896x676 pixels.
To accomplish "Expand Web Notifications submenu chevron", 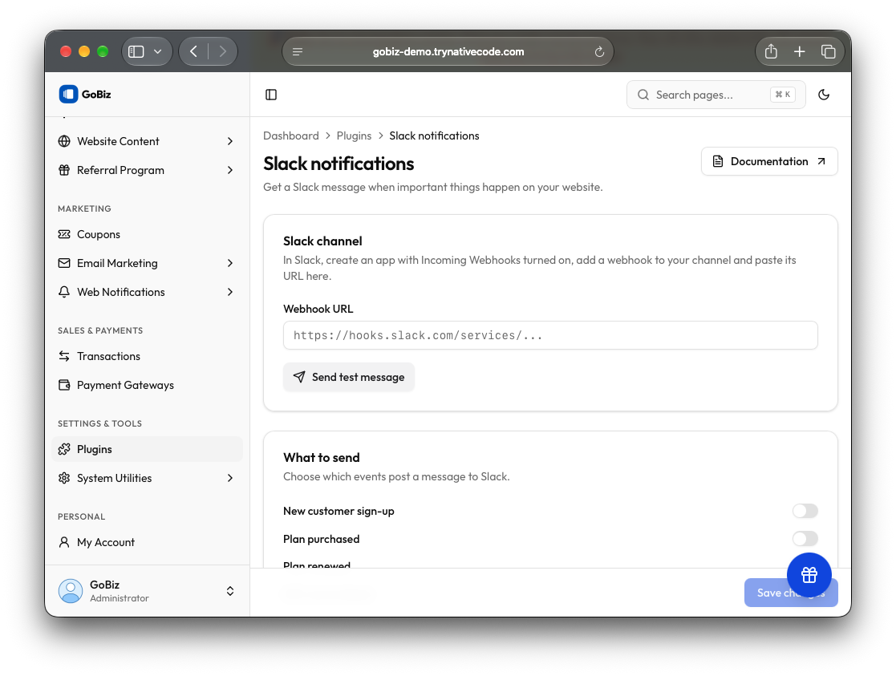I will pyautogui.click(x=229, y=292).
